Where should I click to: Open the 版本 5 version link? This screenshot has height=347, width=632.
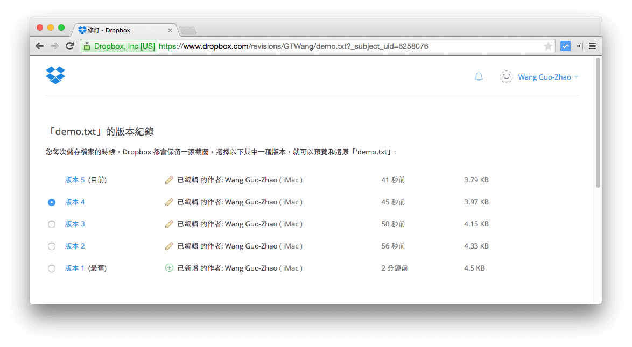[x=75, y=180]
